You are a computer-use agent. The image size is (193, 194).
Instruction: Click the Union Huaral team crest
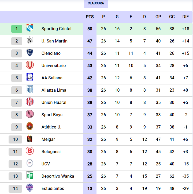(30, 102)
